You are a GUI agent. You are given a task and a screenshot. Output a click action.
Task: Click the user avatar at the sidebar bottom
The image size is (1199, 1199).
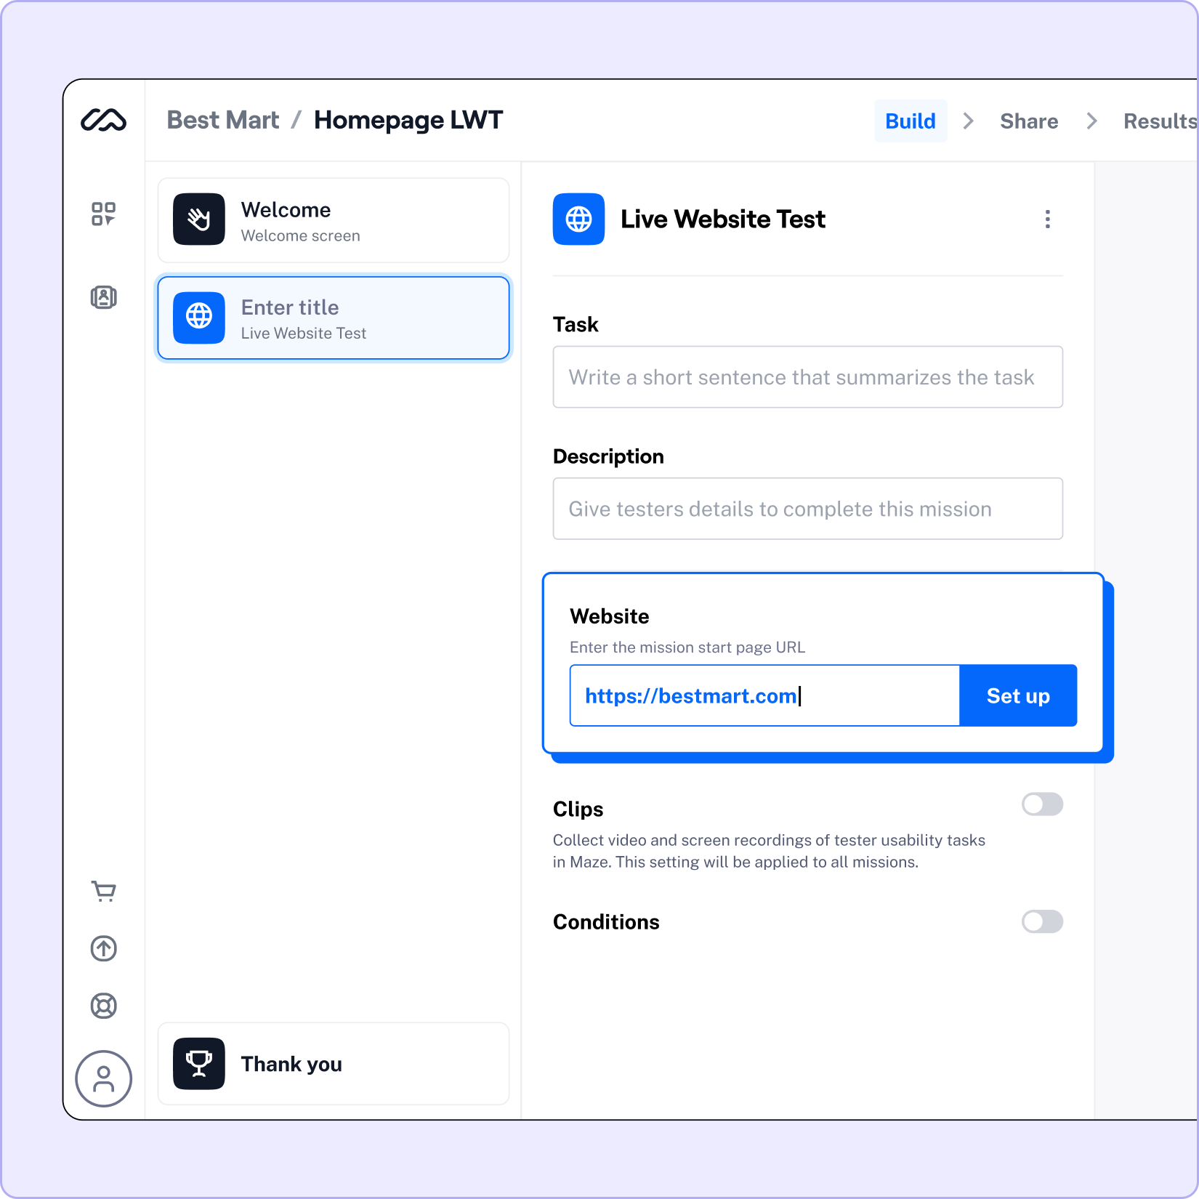103,1079
